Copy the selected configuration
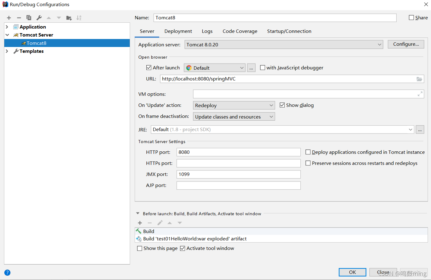 click(29, 18)
